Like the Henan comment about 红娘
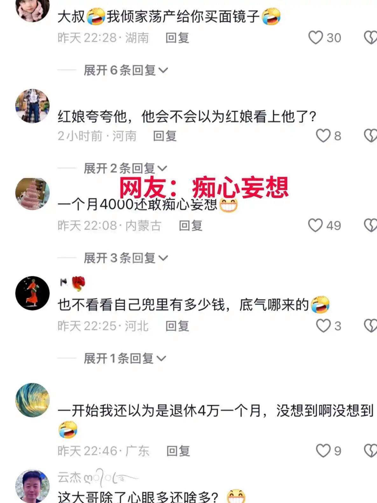The height and width of the screenshot is (503, 377). pyautogui.click(x=323, y=136)
